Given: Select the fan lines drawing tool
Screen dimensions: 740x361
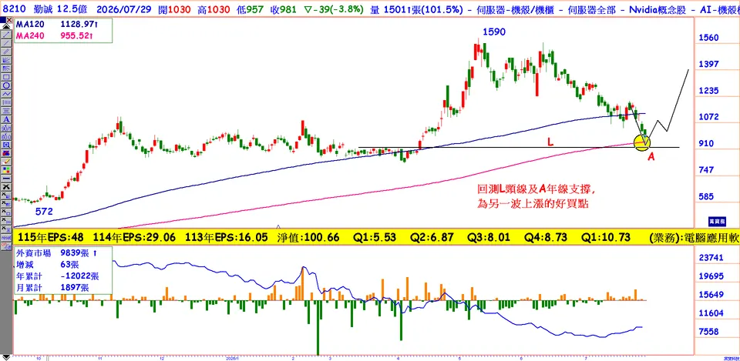Looking at the screenshot, I should pyautogui.click(x=6, y=60).
